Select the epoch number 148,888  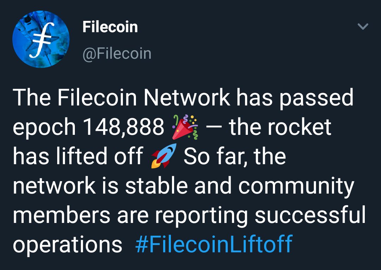tap(124, 127)
